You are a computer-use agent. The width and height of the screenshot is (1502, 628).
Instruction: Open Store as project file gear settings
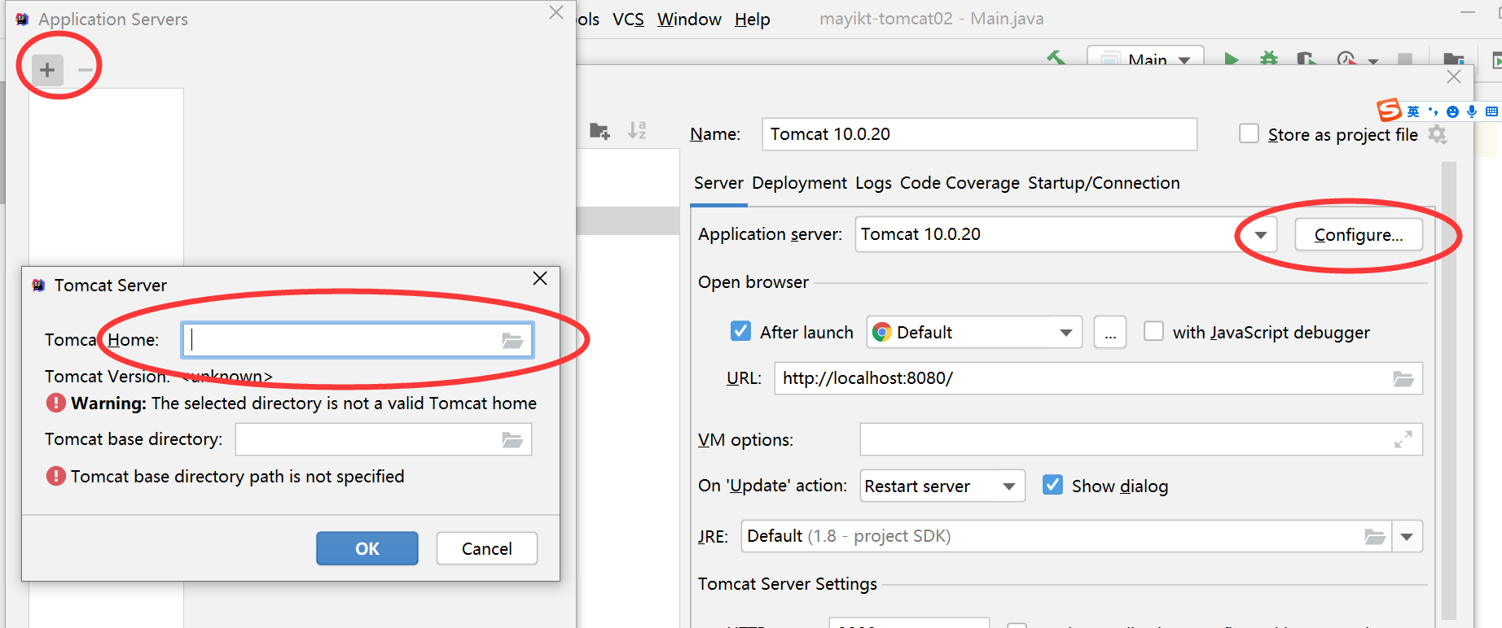[1438, 134]
